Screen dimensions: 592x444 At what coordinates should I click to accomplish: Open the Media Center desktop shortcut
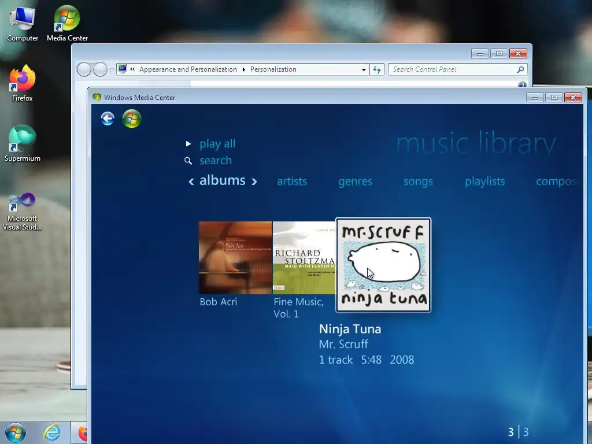(67, 24)
